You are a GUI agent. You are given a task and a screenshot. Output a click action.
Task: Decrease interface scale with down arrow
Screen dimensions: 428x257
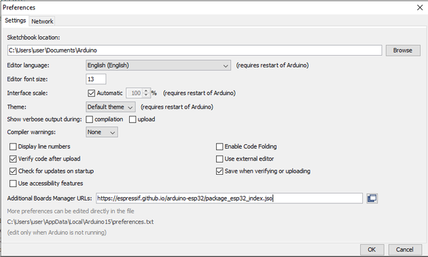[x=146, y=96]
